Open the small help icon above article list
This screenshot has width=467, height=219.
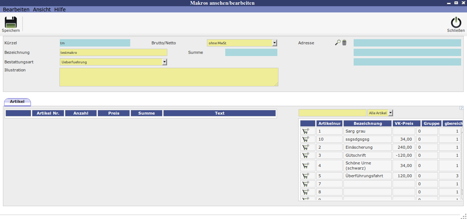click(461, 108)
